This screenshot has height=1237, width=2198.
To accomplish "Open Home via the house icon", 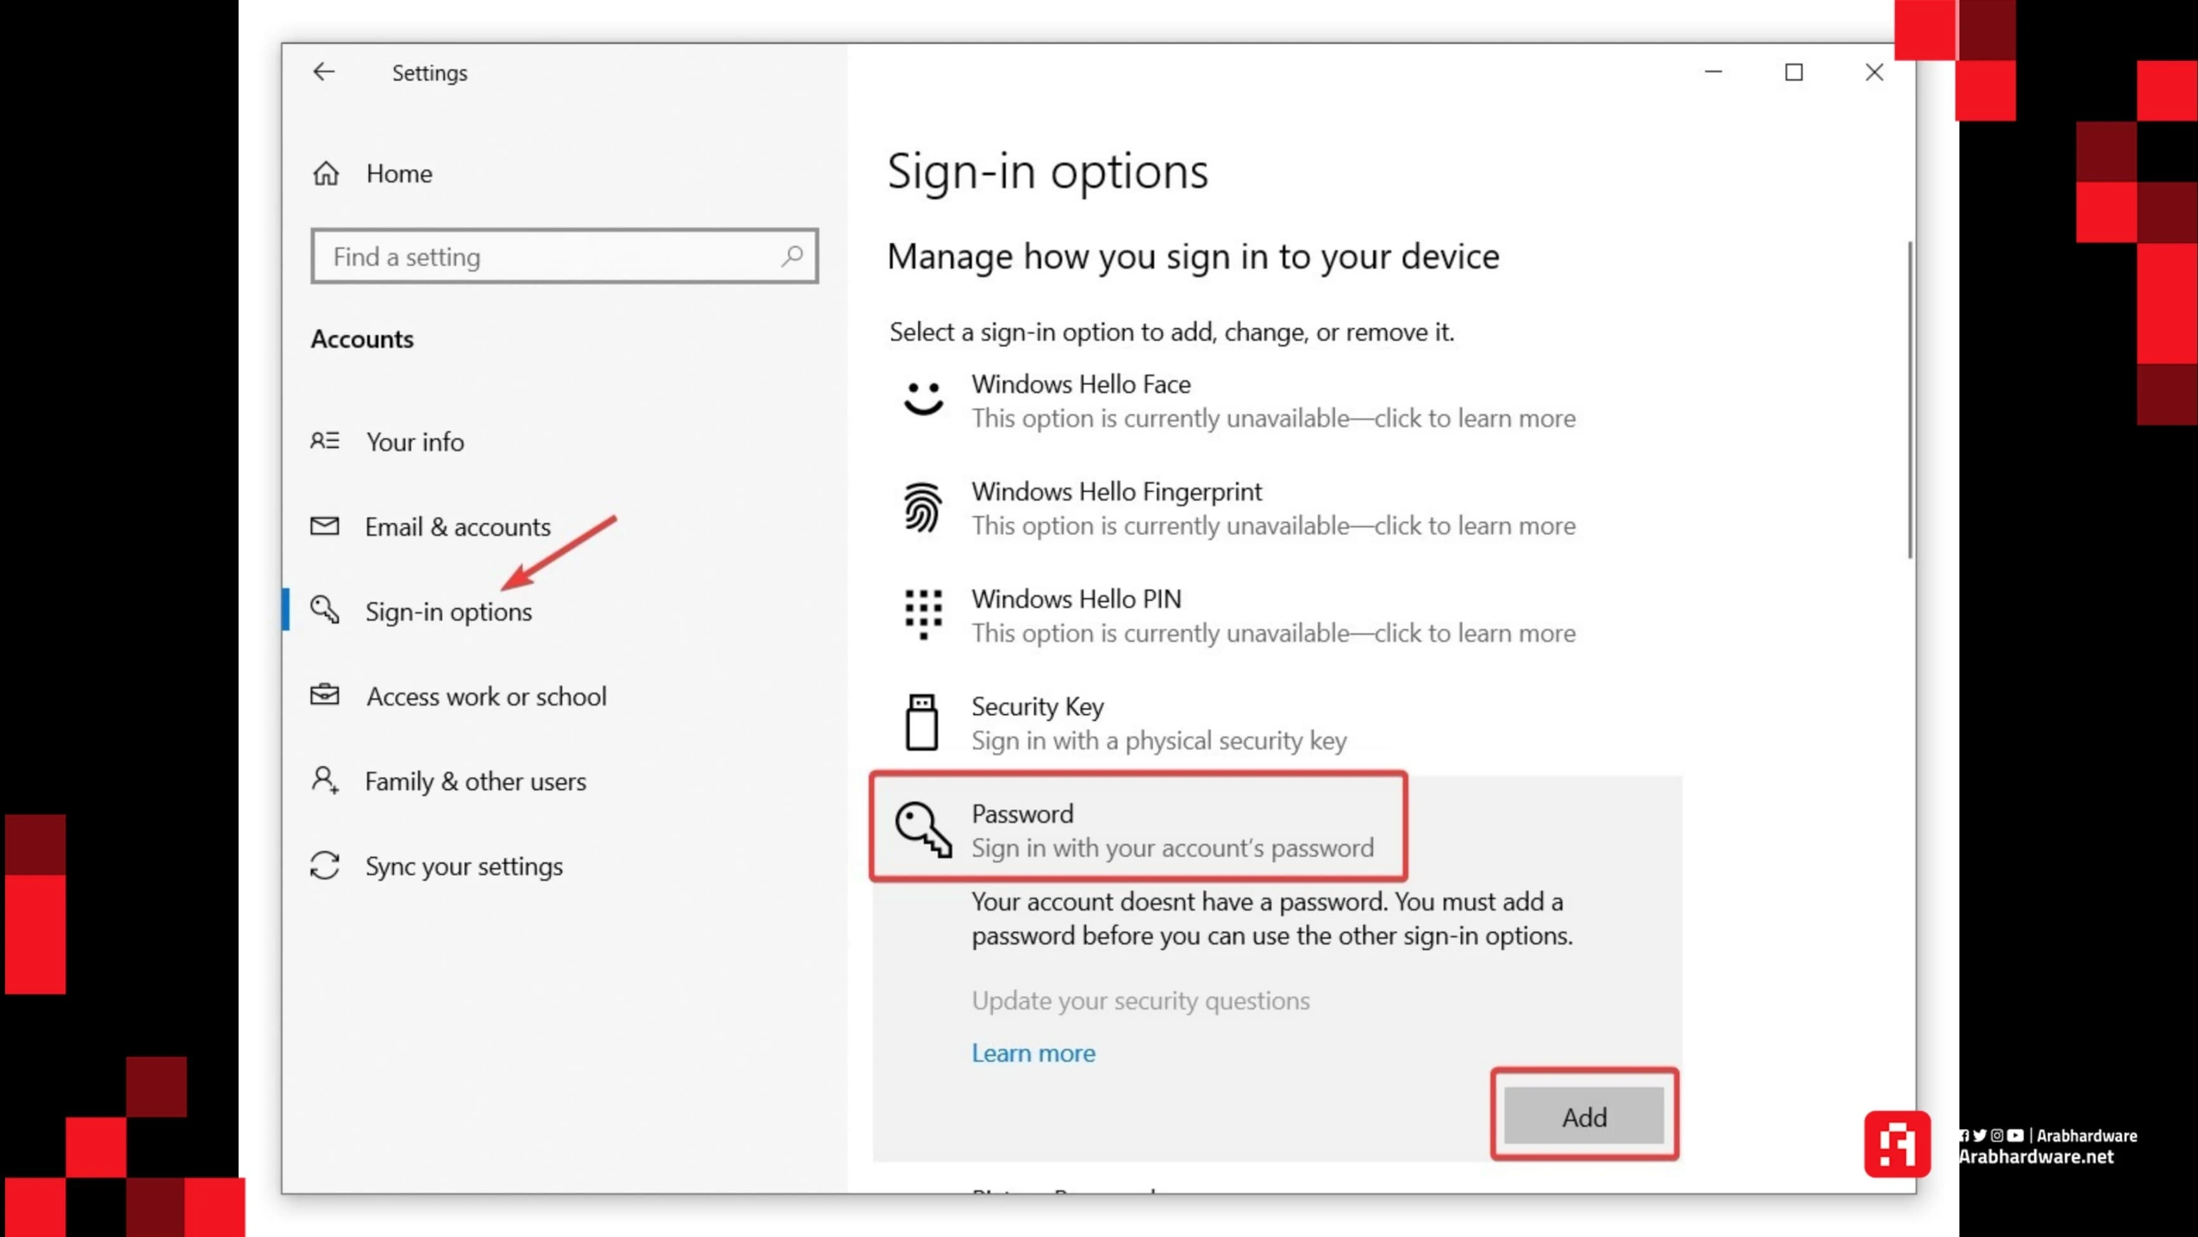I will coord(326,173).
